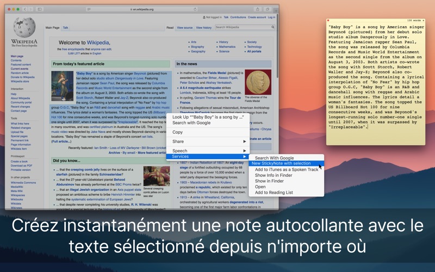Open the All portals link

254,51
